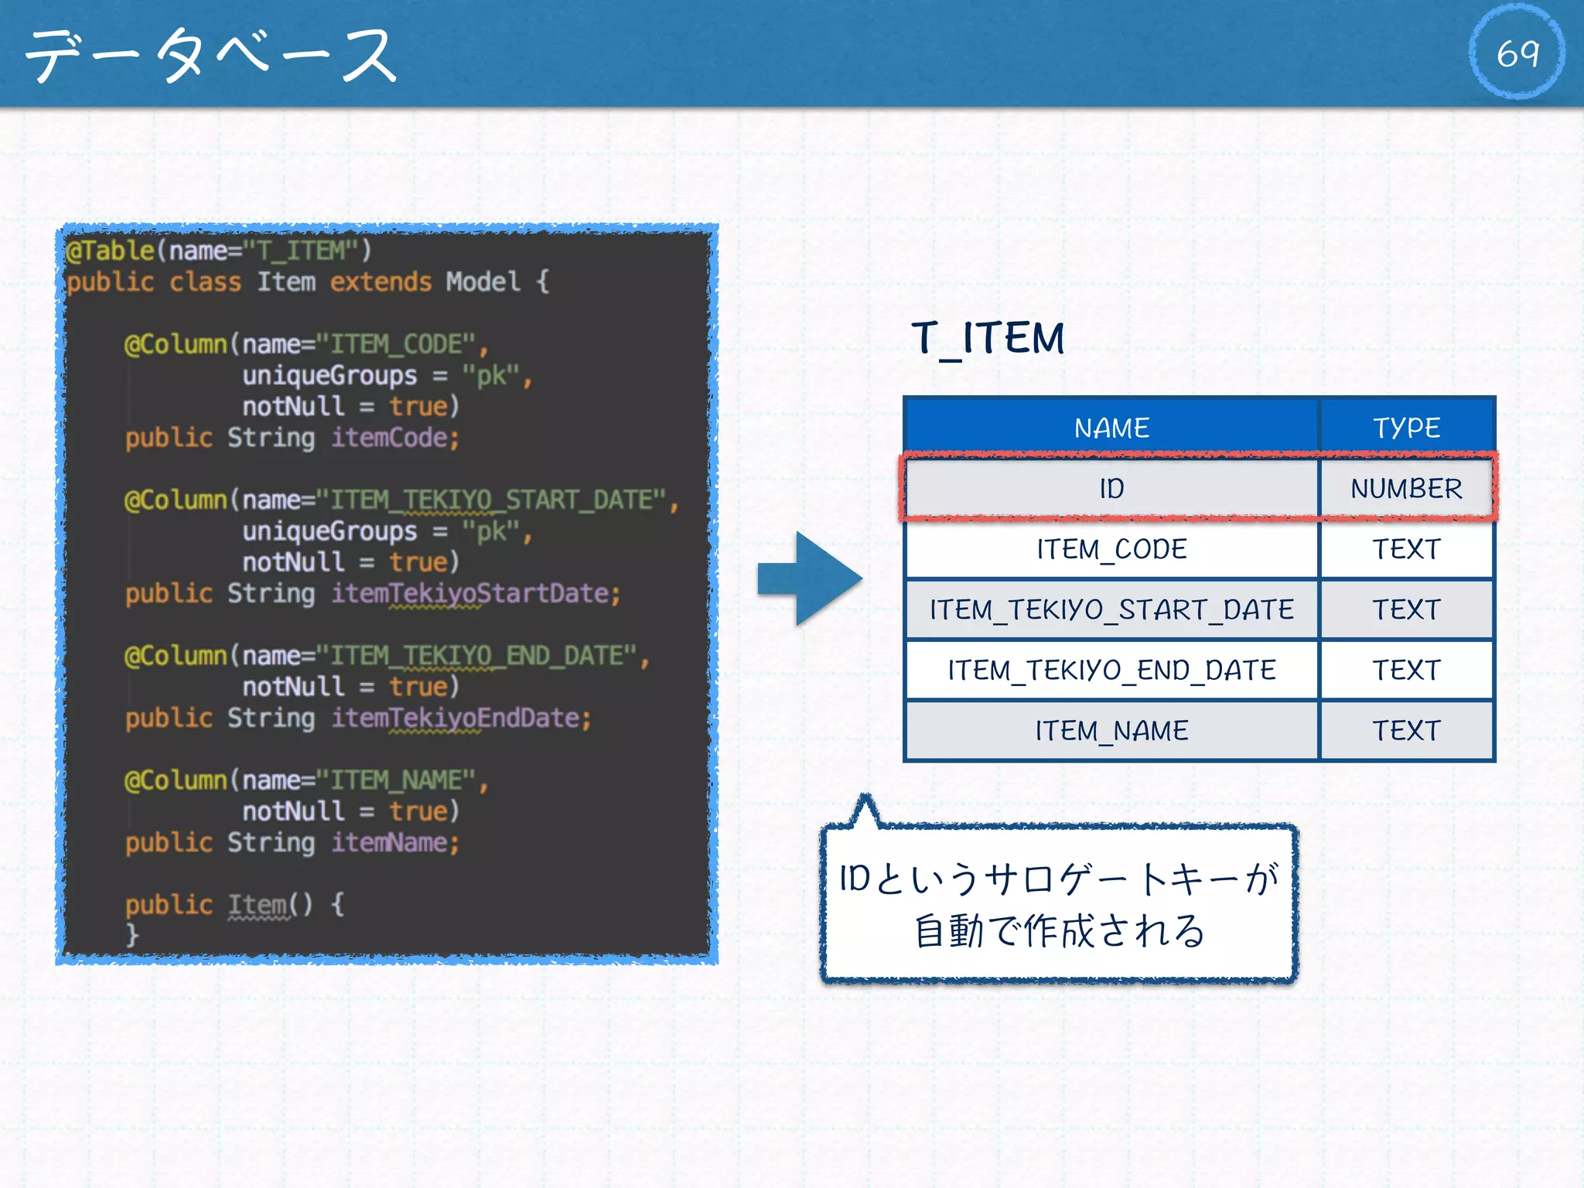
Task: Click the itemCode field declaration
Action: pyautogui.click(x=292, y=438)
